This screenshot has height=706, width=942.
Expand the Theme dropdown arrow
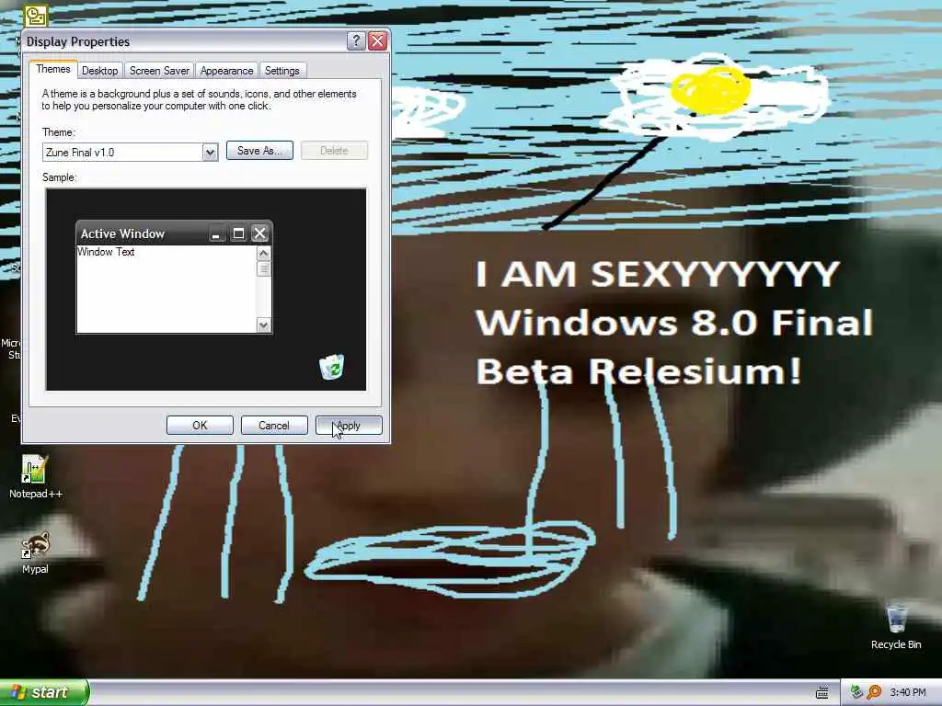click(x=210, y=152)
